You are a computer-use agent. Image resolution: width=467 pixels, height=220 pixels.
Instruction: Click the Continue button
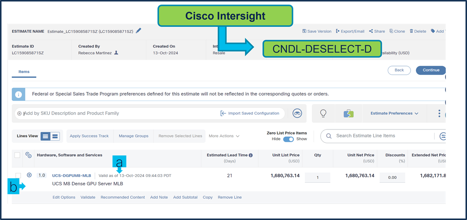pos(431,70)
